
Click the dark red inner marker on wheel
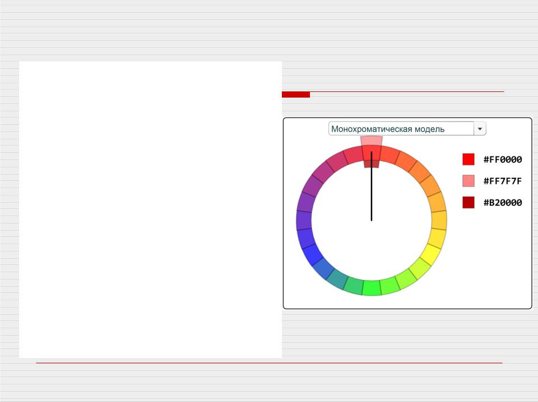(x=372, y=164)
